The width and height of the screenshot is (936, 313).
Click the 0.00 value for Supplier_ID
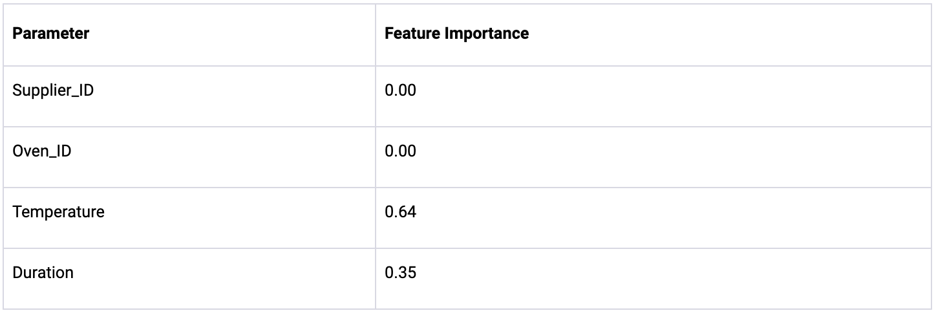pyautogui.click(x=400, y=90)
